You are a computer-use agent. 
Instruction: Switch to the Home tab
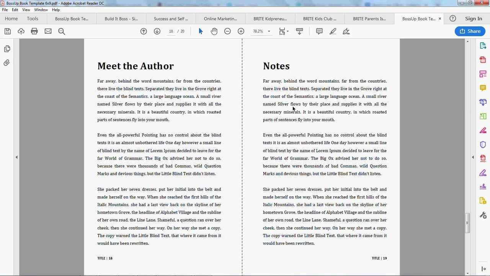(11, 18)
